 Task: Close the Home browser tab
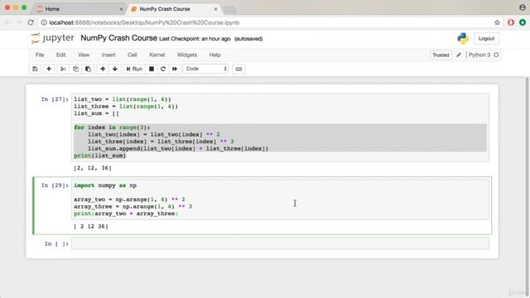pos(121,9)
